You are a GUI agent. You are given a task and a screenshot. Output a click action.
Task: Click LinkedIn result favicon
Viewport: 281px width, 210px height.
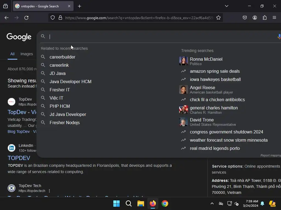coord(12,148)
